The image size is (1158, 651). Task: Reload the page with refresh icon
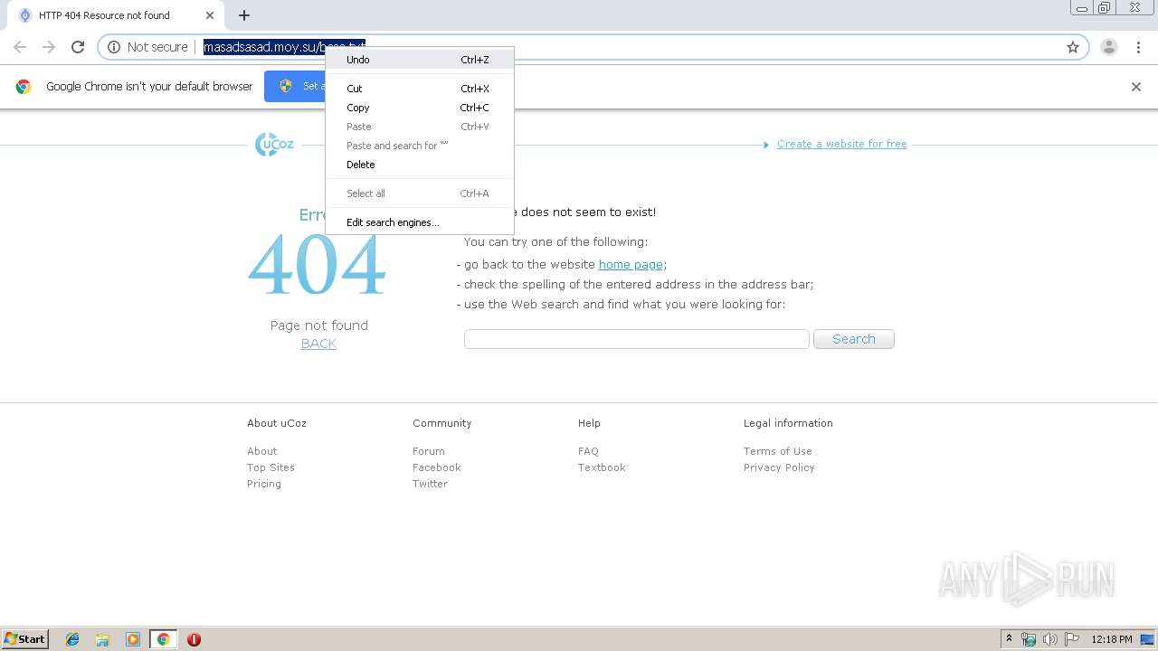point(78,47)
